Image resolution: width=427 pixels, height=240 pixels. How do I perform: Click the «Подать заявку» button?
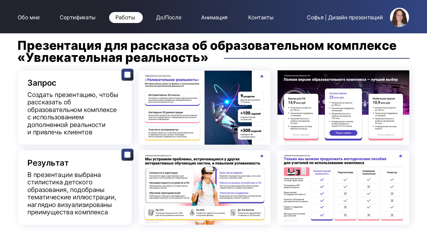(343, 133)
